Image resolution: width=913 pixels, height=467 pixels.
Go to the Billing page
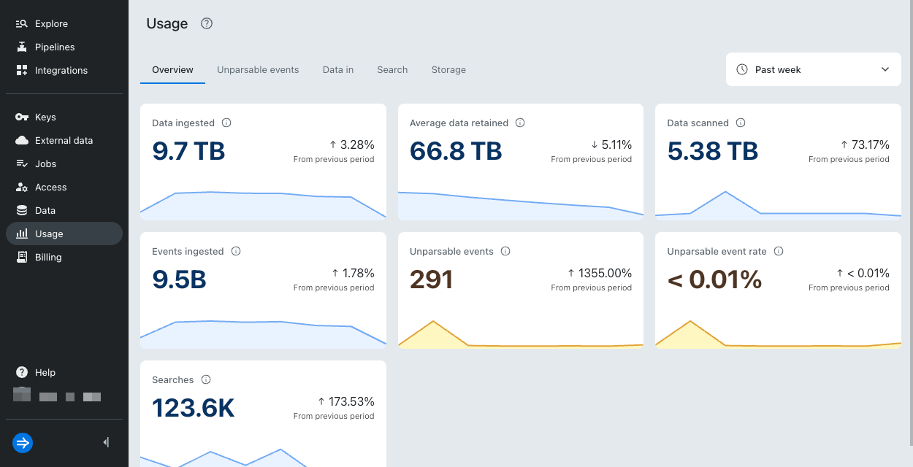[x=64, y=257]
